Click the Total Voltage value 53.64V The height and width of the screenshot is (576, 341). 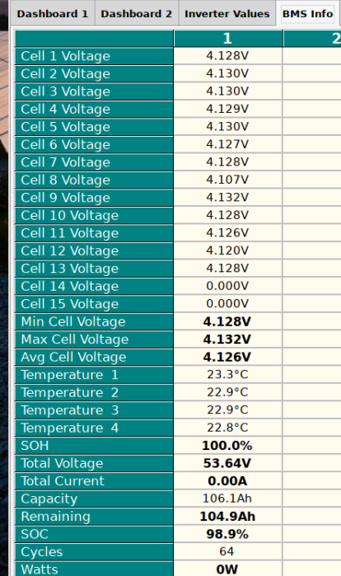[227, 463]
